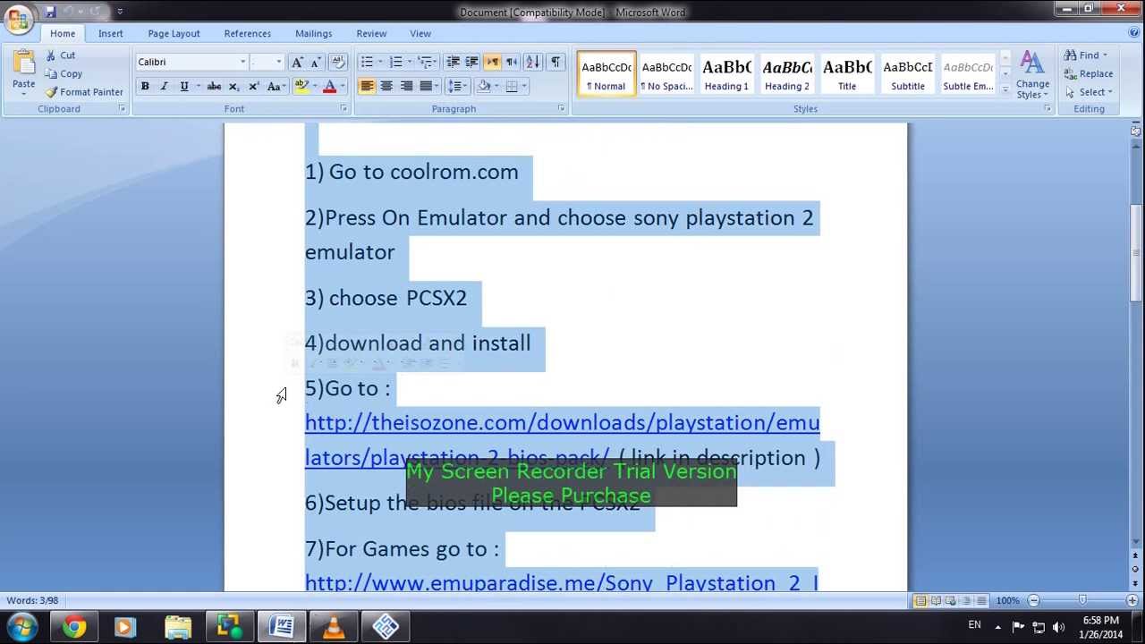1145x644 pixels.
Task: Expand the Styles gallery
Action: [x=1005, y=90]
